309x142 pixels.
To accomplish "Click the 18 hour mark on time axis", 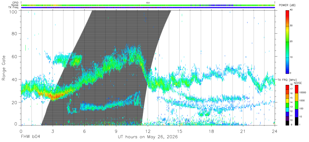I will [x=211, y=131].
